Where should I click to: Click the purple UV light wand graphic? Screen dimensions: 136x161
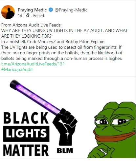coord(35,97)
